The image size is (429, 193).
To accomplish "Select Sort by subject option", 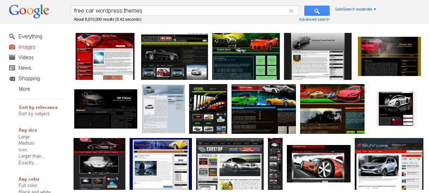I will [x=34, y=114].
